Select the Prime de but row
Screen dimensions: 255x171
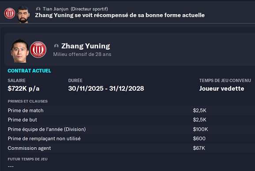point(131,120)
